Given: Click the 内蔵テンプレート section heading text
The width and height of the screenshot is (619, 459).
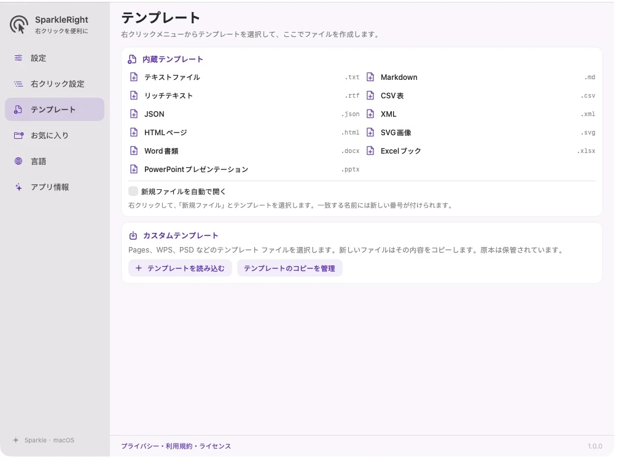Looking at the screenshot, I should point(173,59).
